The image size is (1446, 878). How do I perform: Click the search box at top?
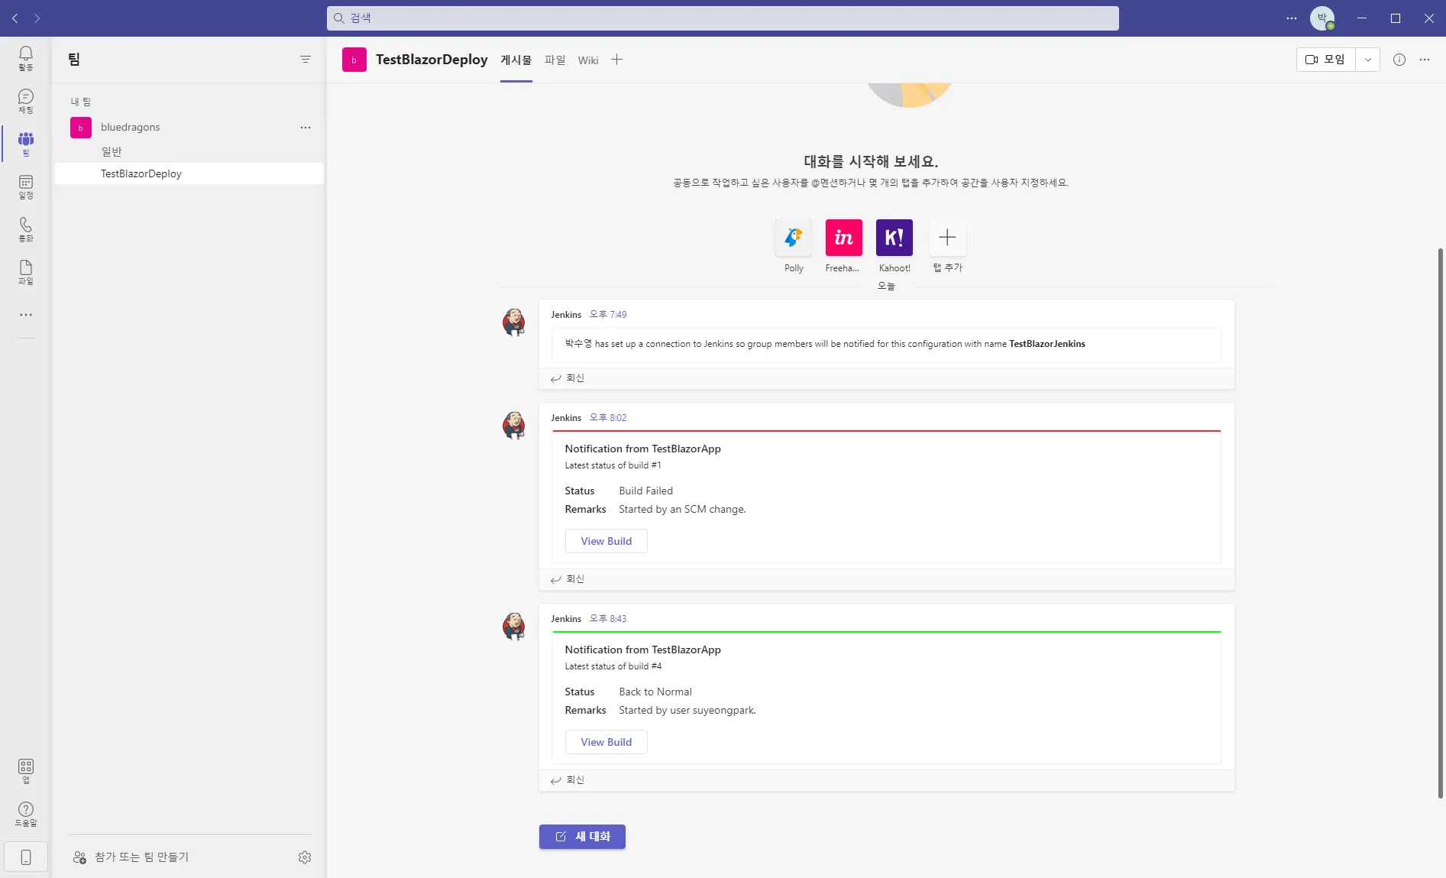723,18
